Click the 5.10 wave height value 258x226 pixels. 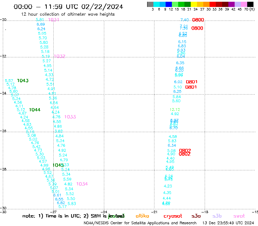pyautogui.click(x=177, y=87)
